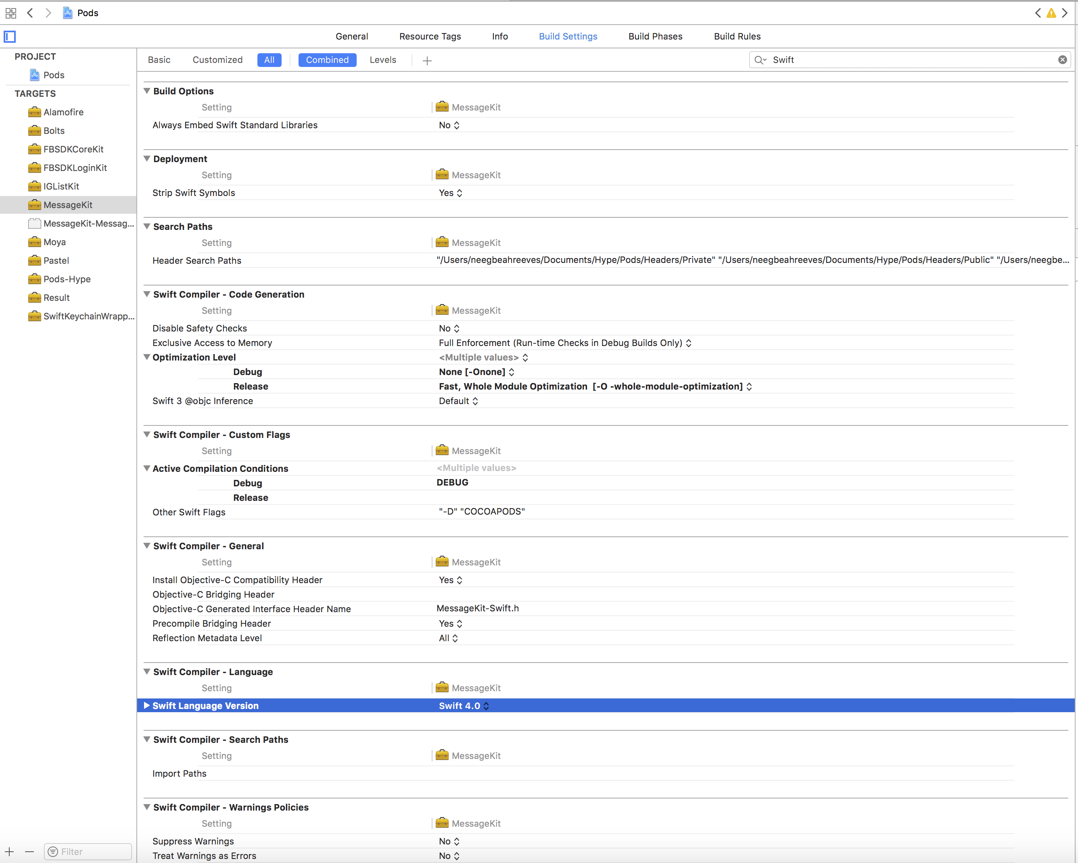Open the Build Phases tab
Screen dimensions: 1078x863
pyautogui.click(x=655, y=36)
